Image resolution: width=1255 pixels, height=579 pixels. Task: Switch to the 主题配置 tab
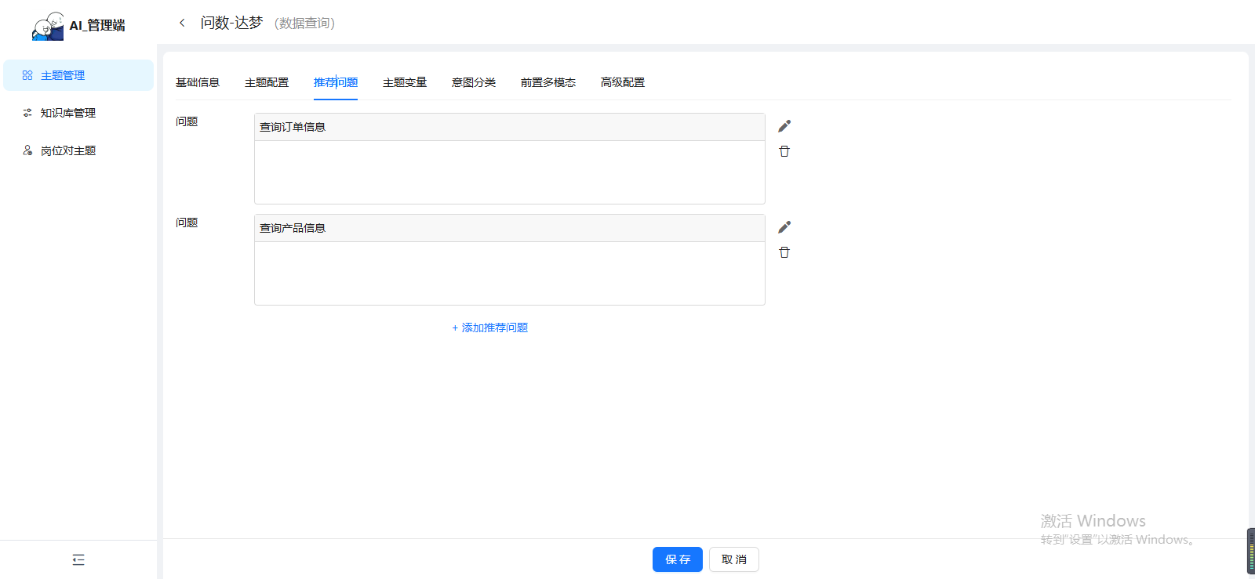coord(267,82)
